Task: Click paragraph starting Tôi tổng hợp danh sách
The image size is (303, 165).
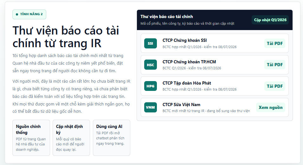Action: point(68,63)
